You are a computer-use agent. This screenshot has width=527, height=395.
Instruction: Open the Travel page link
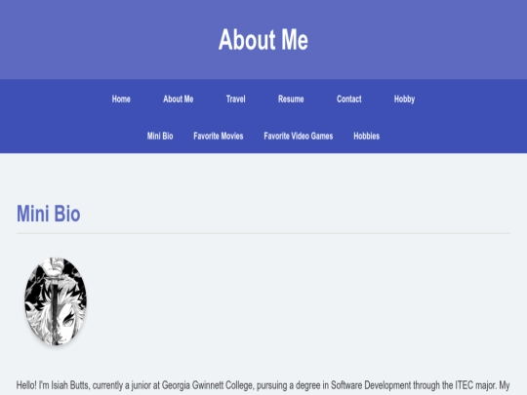pyautogui.click(x=235, y=99)
